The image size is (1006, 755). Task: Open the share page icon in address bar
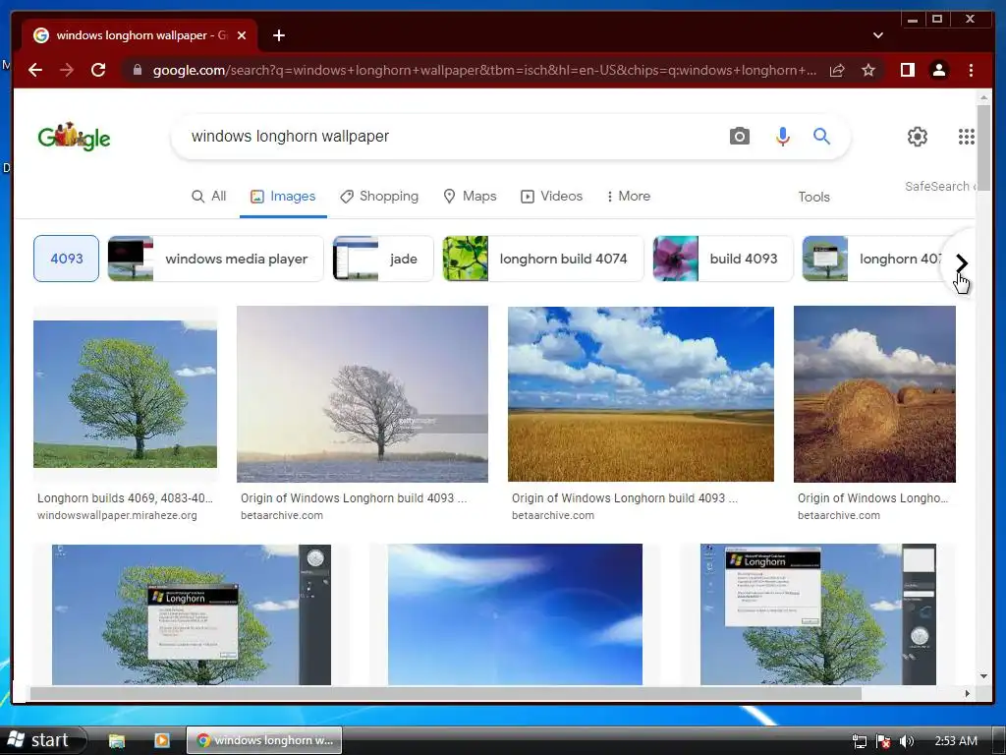tap(837, 70)
